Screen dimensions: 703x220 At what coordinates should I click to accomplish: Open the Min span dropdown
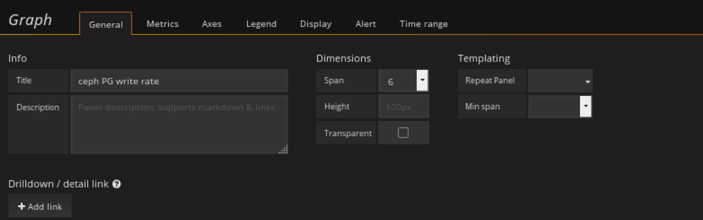click(560, 107)
